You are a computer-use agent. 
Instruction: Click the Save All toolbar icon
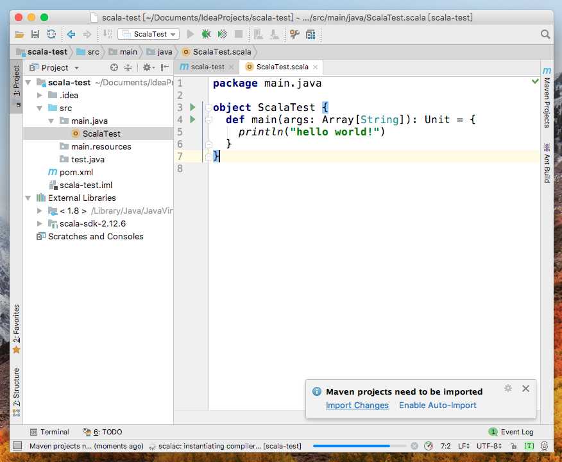(35, 35)
